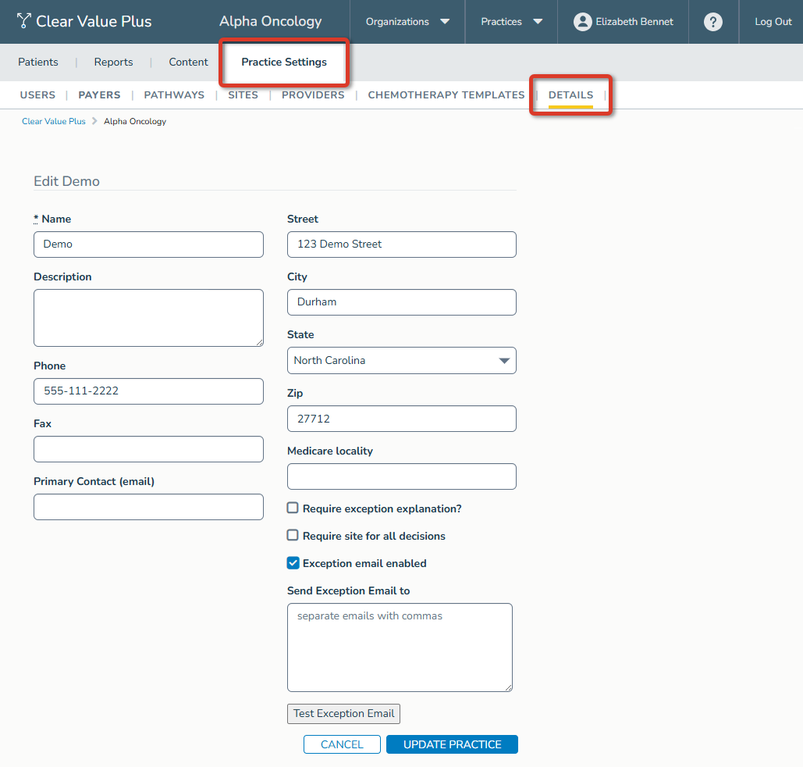Open the CHEMOTHERAPY TEMPLATES tab
Screen dimensions: 803x767
tap(446, 95)
